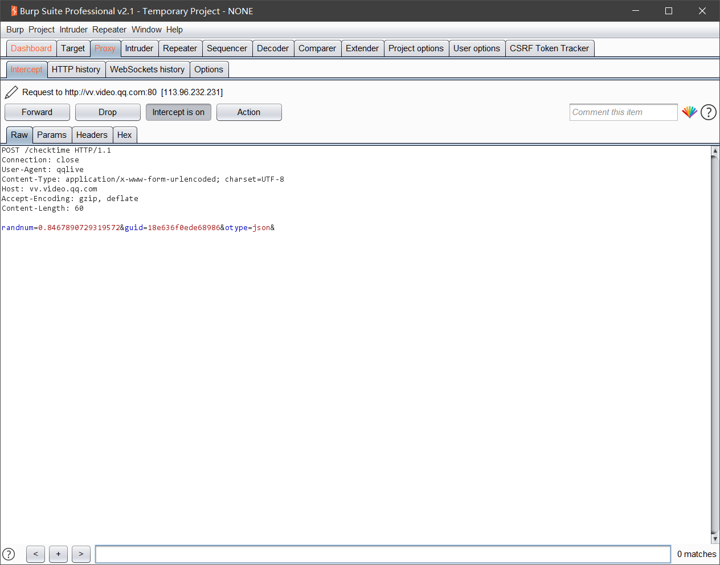Switch to the Hex view tab
This screenshot has height=565, width=720.
click(124, 135)
